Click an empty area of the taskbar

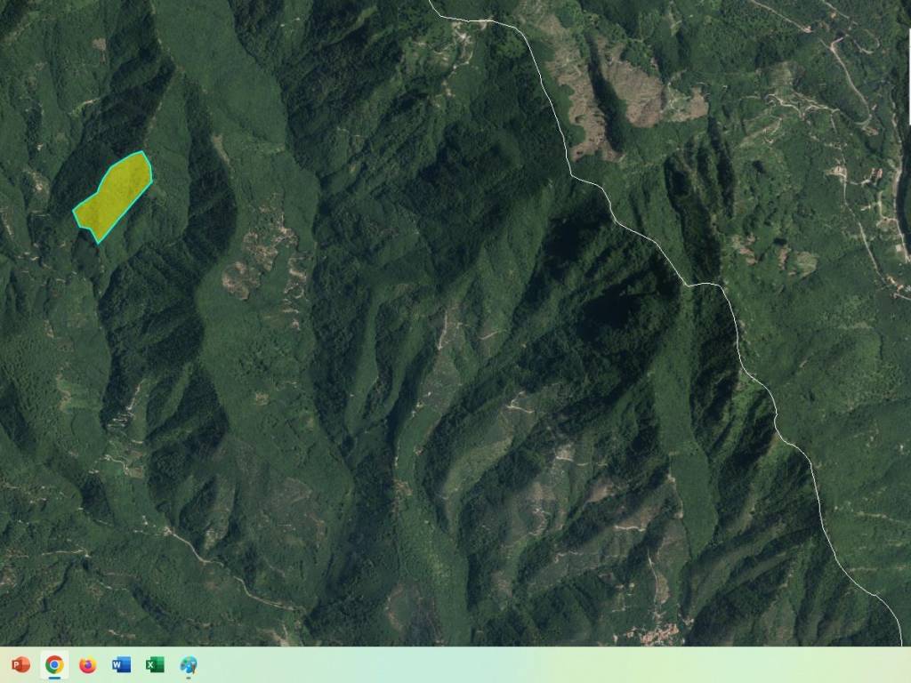click(x=534, y=664)
